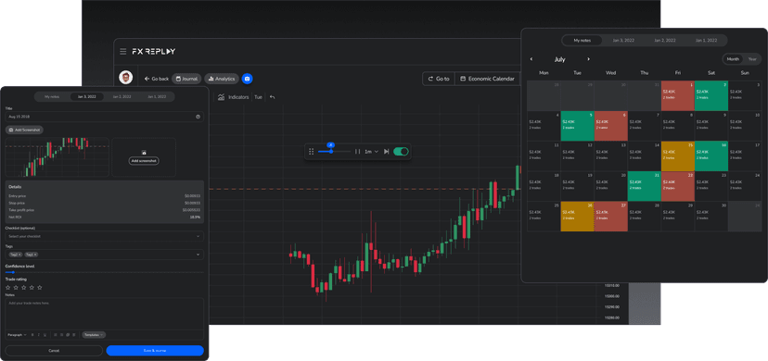The image size is (768, 361).
Task: Rate trade with fifth star
Action: (x=40, y=287)
